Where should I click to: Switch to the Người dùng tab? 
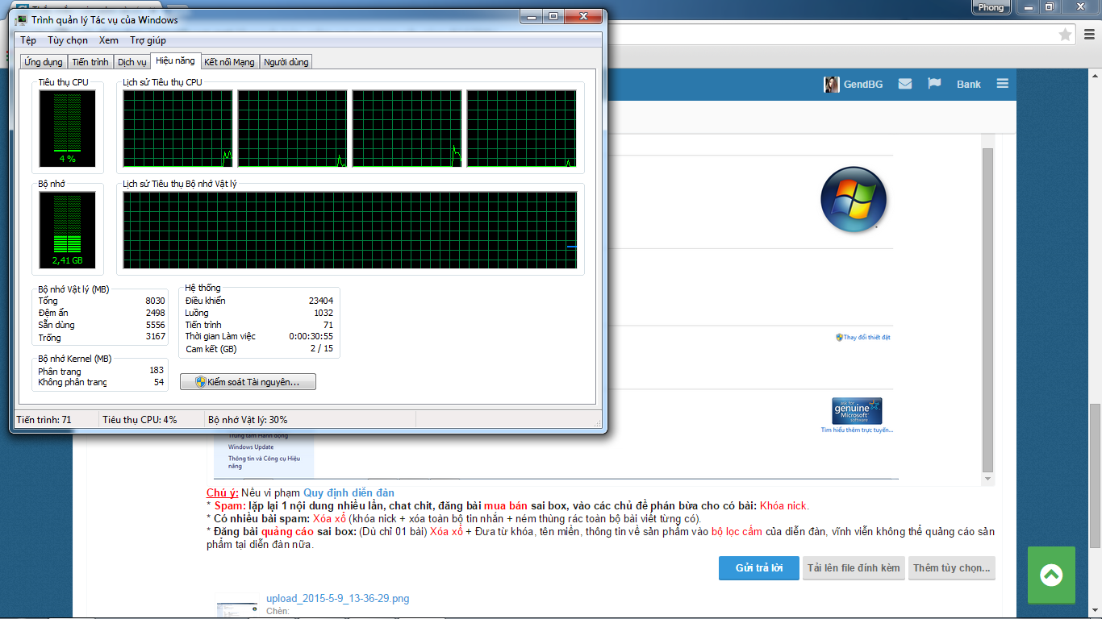coord(286,62)
